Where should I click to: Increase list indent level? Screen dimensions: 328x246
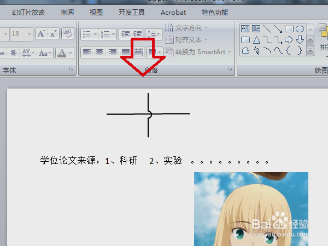[137, 34]
